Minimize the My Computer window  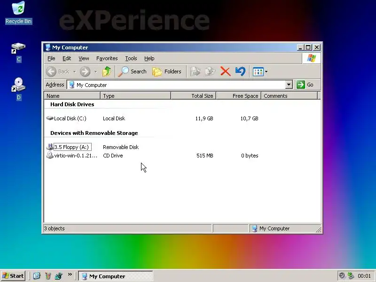tap(300, 47)
